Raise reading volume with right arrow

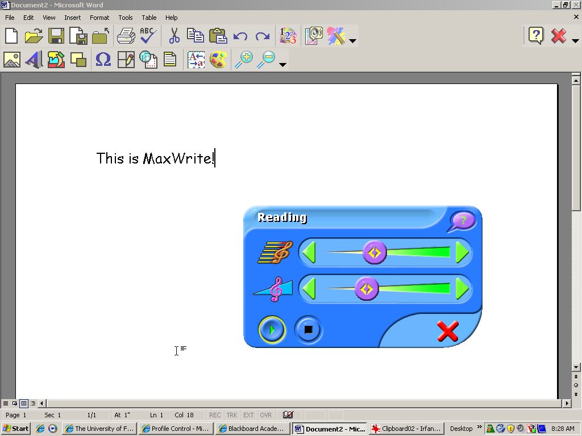coord(462,289)
